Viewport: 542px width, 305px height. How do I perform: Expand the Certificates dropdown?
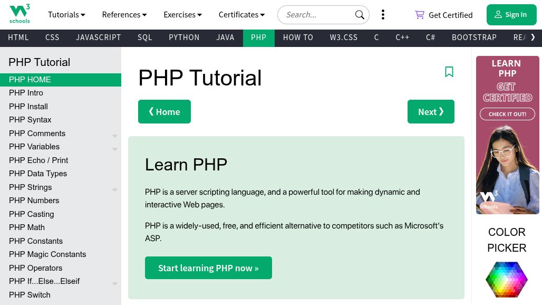click(241, 15)
